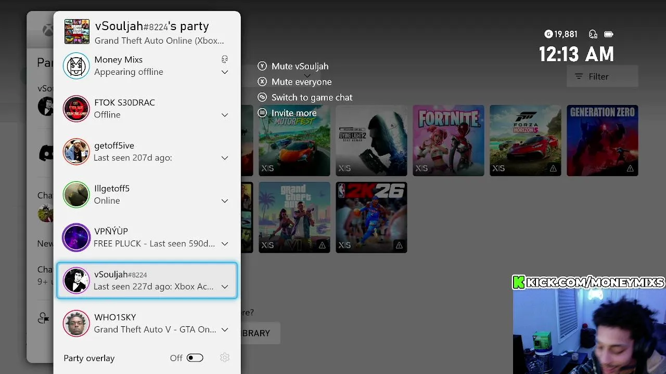Expand getoff5ive member chevron

225,158
